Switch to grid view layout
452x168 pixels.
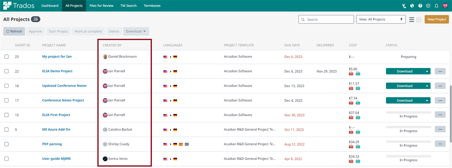[x=419, y=20]
